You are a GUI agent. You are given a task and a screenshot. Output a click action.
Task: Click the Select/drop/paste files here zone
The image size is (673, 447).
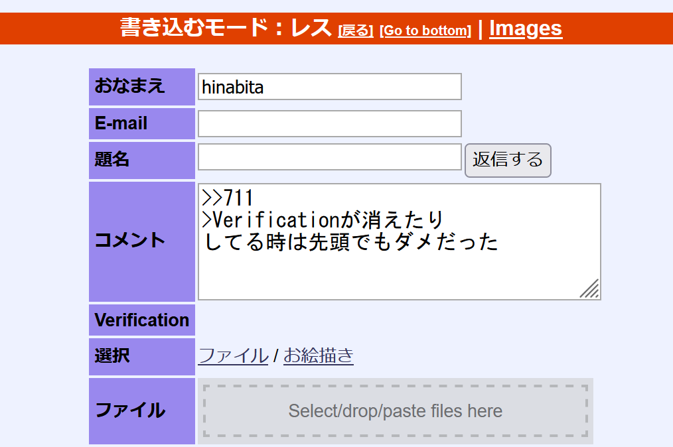pyautogui.click(x=395, y=411)
